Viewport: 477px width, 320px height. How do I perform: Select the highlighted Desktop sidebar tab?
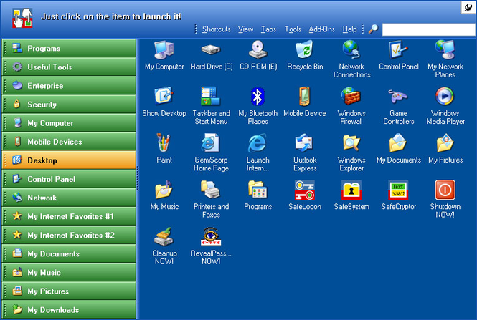(x=69, y=160)
